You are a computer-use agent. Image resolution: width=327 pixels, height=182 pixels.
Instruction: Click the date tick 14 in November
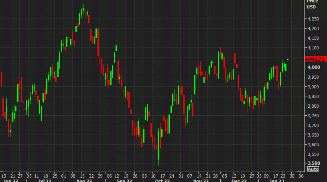[199, 176]
